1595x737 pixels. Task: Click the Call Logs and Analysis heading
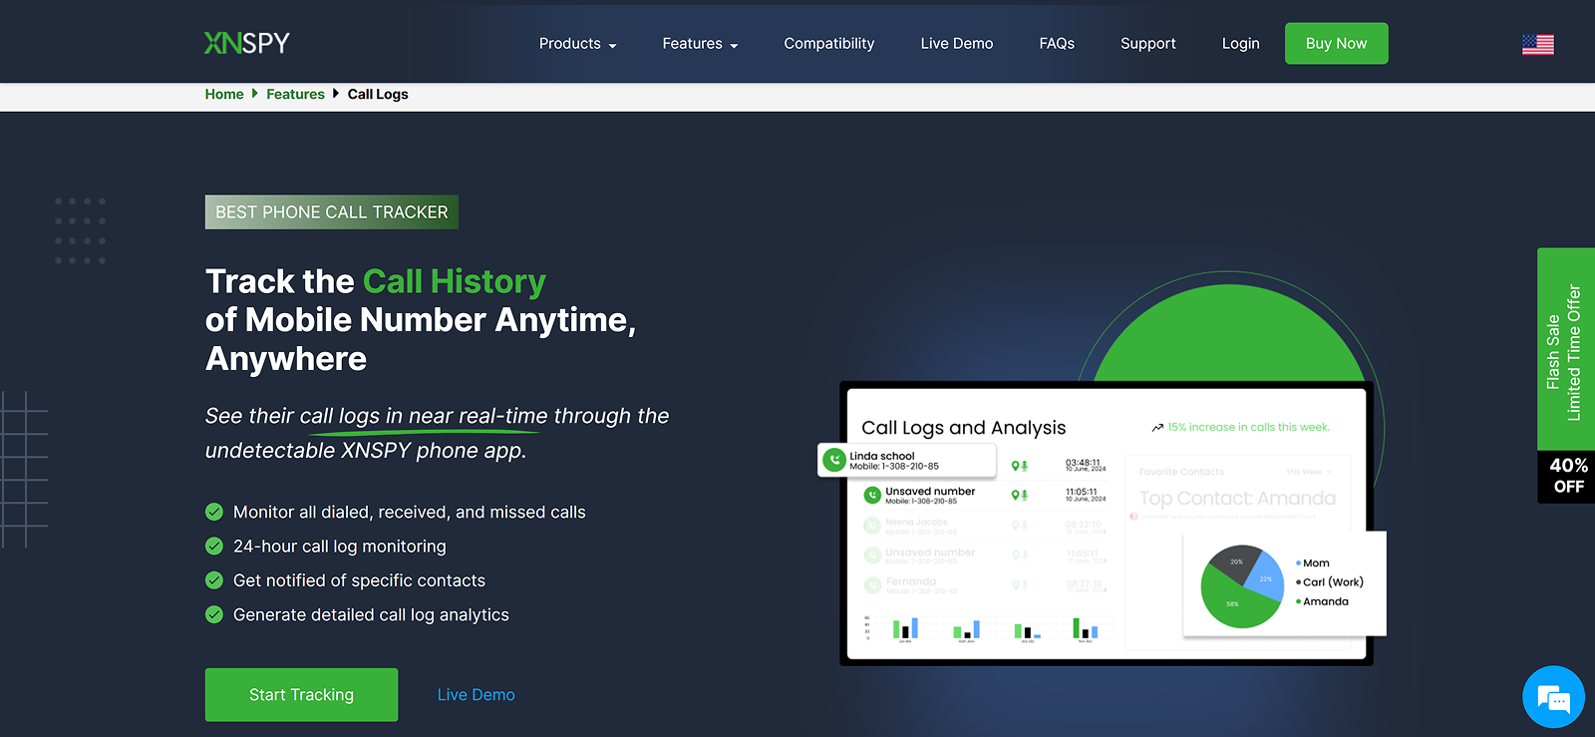point(963,428)
